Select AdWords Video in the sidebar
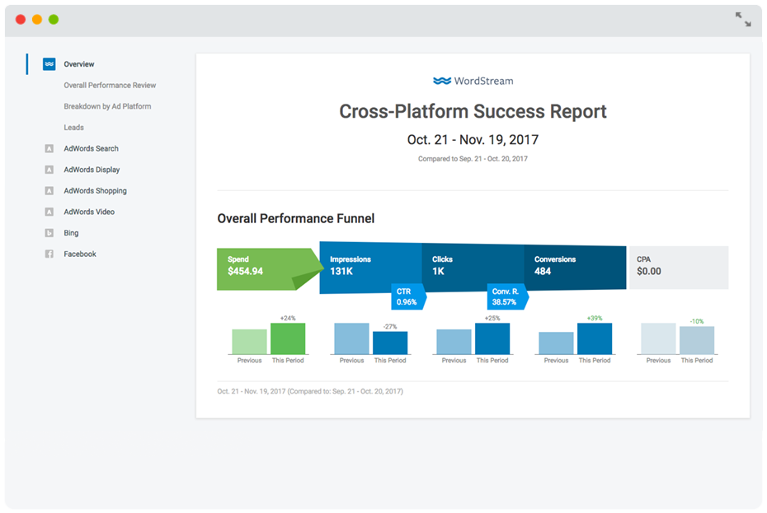767x513 pixels. pyautogui.click(x=89, y=212)
